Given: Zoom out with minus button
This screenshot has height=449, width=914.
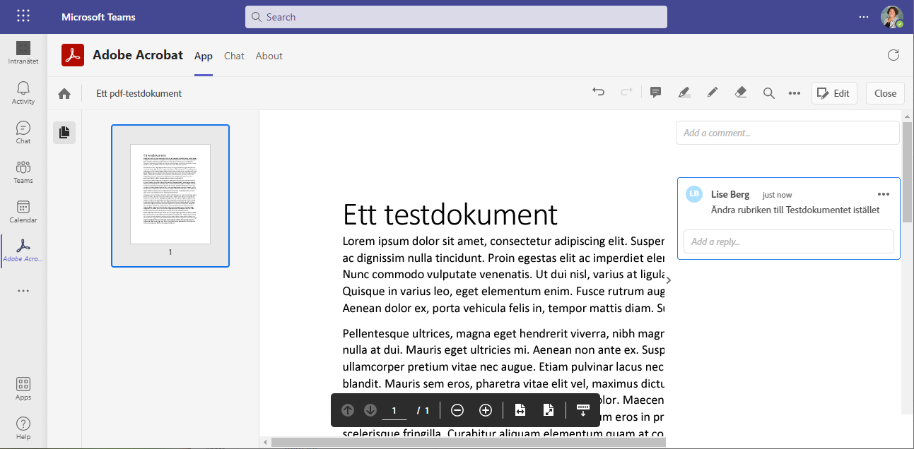Looking at the screenshot, I should 457,410.
